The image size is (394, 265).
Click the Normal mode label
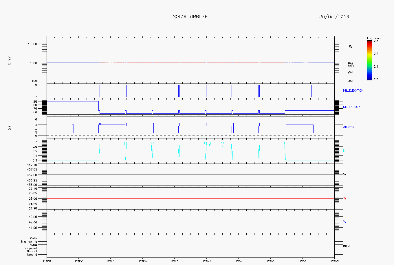click(x=32, y=251)
